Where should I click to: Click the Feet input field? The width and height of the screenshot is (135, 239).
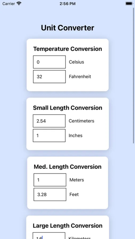50,194
